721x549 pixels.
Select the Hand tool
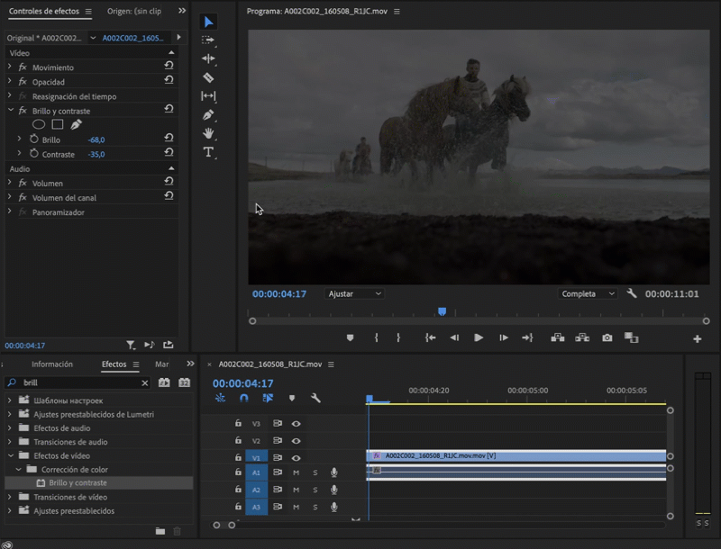tap(208, 133)
